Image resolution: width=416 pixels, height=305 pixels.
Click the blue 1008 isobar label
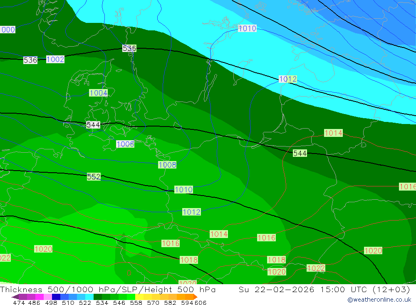tap(167, 165)
